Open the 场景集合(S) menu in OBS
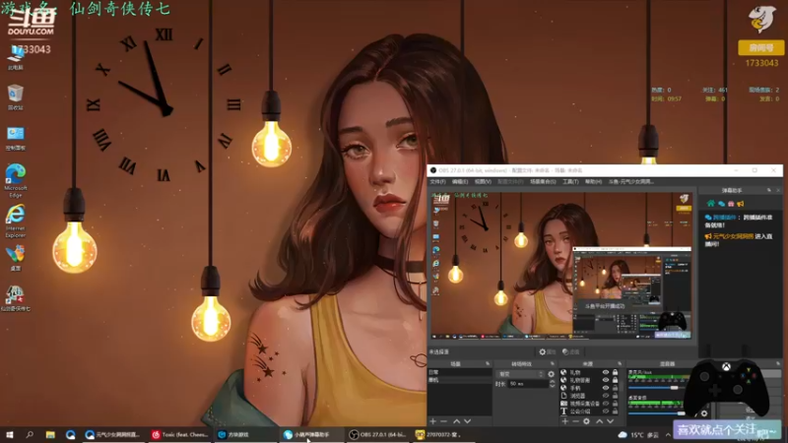This screenshot has height=443, width=788. (x=543, y=181)
